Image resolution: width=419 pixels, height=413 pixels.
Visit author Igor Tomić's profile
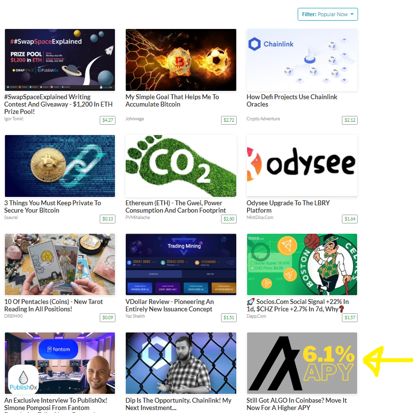(x=14, y=119)
